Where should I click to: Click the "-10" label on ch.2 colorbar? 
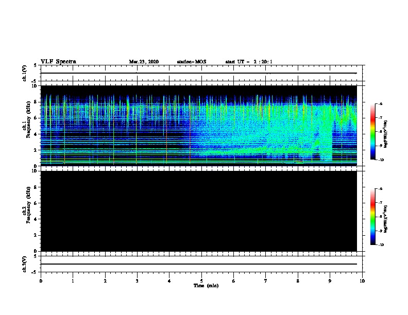pyautogui.click(x=381, y=245)
